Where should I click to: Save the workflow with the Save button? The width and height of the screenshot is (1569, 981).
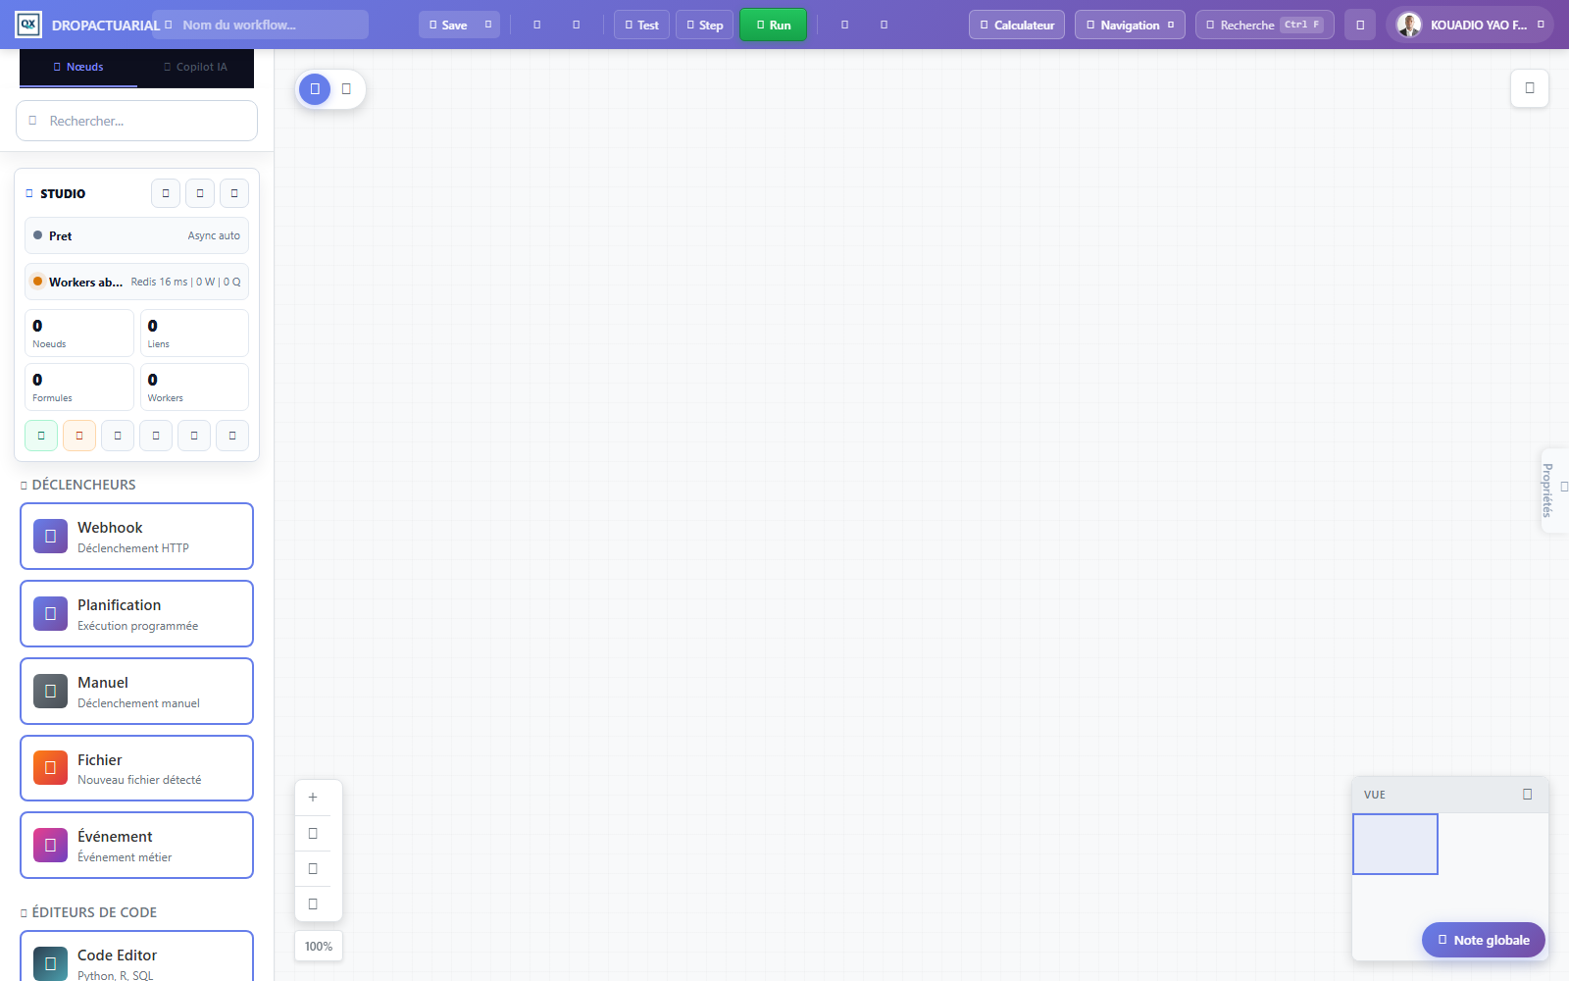(448, 25)
